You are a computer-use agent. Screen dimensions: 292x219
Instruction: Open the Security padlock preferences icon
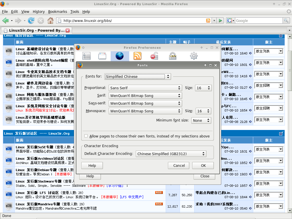173,56
